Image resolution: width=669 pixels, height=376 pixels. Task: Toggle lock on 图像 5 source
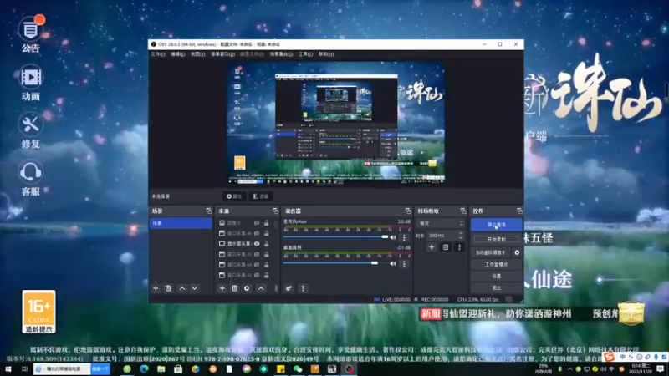[266, 223]
